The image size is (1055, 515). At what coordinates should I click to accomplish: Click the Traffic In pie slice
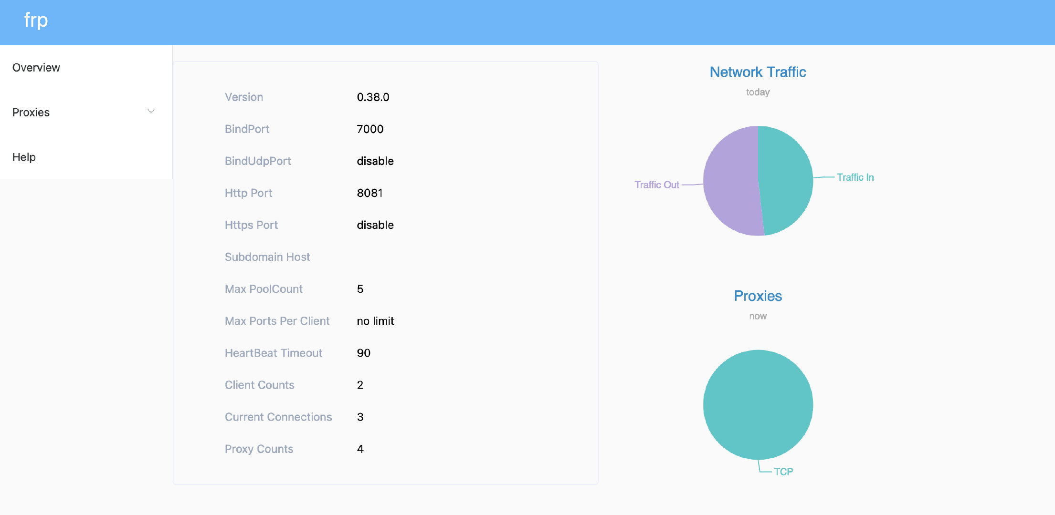[x=787, y=180]
